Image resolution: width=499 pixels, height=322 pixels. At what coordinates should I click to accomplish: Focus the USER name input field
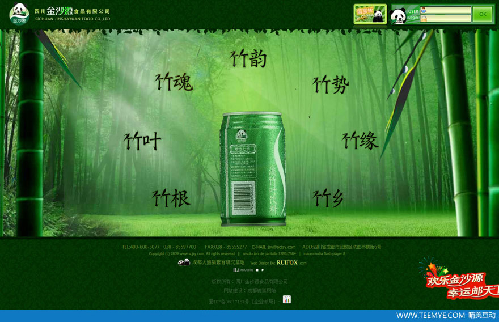pos(446,10)
